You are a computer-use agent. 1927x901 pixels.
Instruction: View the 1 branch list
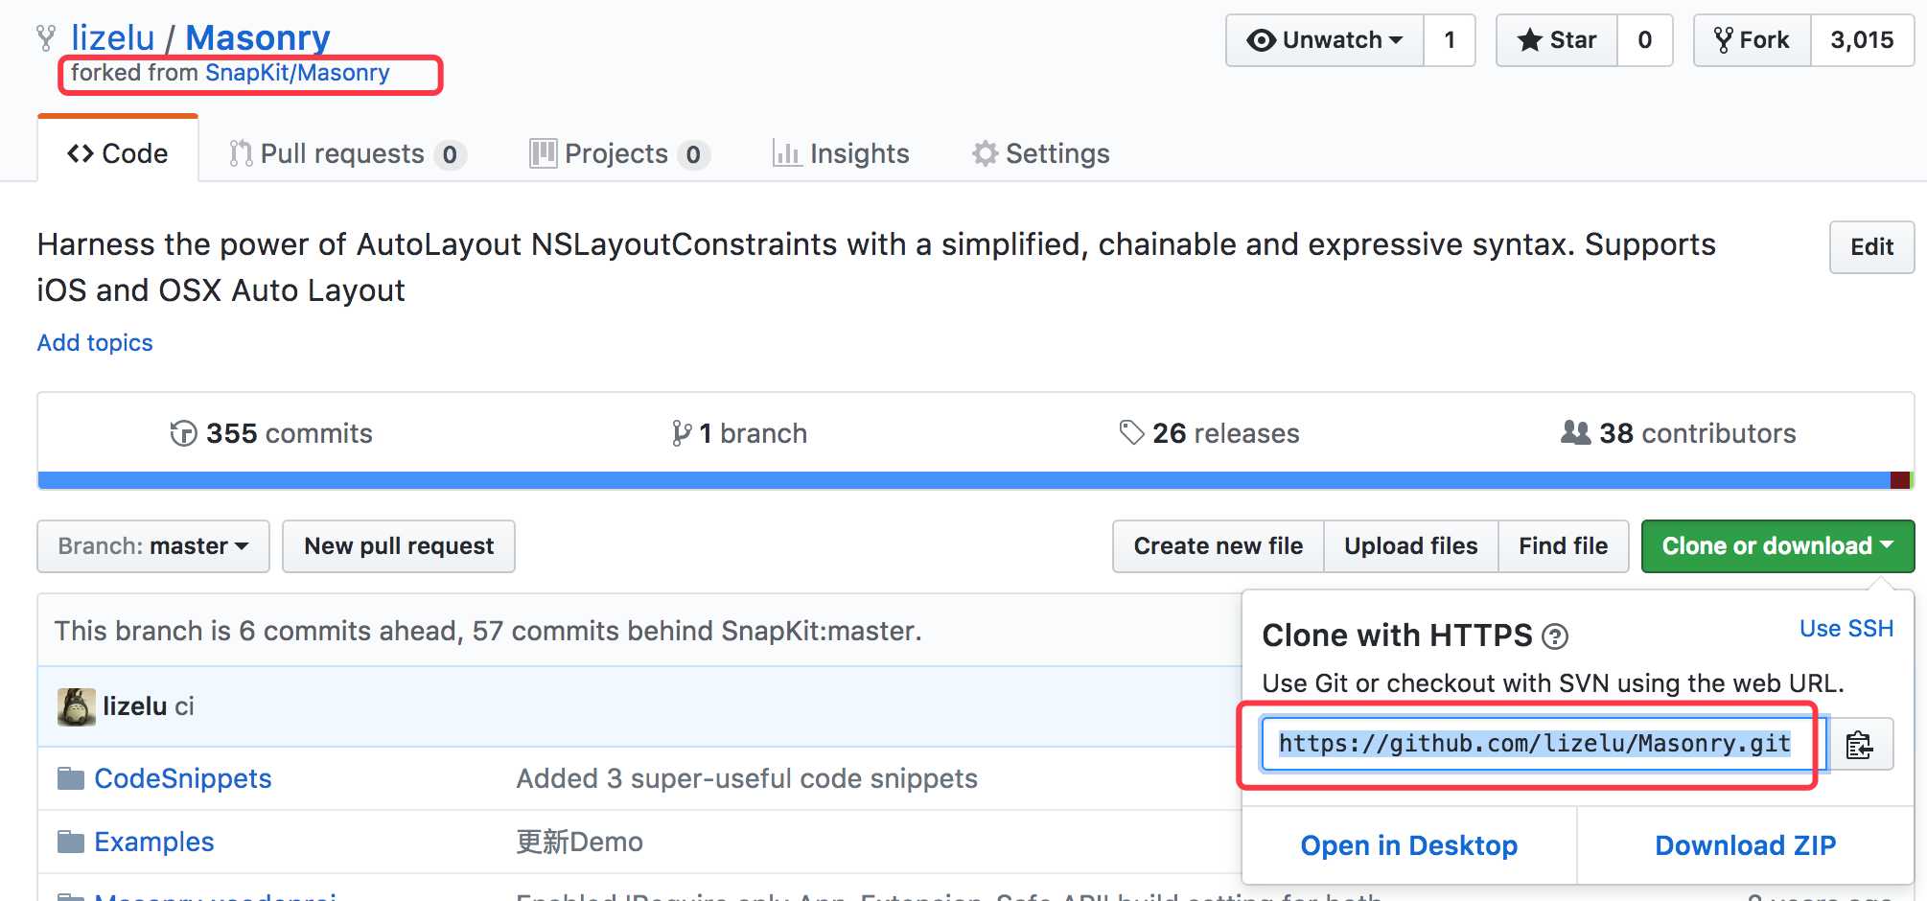(739, 433)
